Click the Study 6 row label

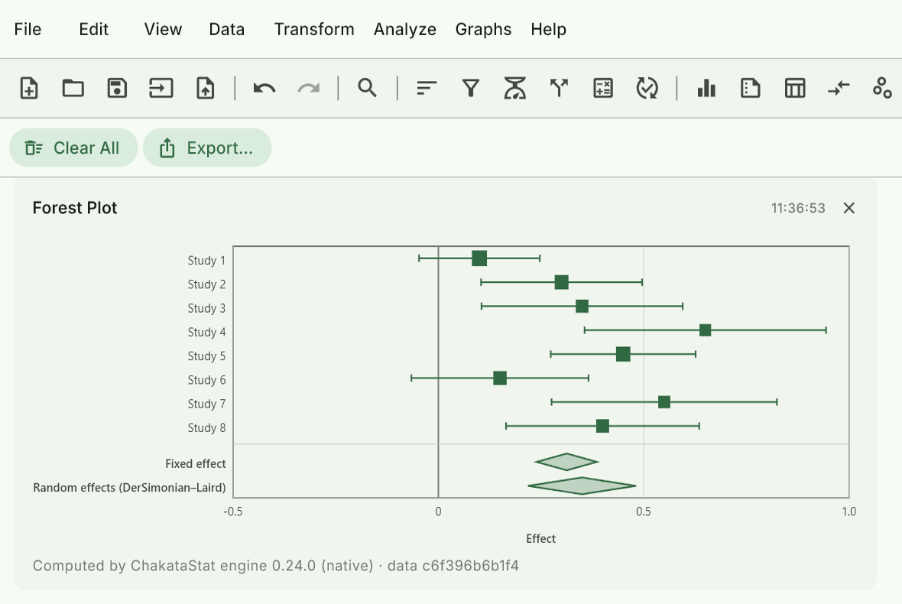click(206, 380)
